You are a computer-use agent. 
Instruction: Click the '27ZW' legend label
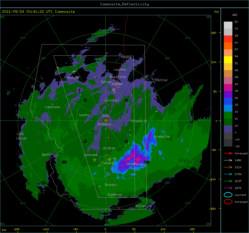(x=238, y=174)
